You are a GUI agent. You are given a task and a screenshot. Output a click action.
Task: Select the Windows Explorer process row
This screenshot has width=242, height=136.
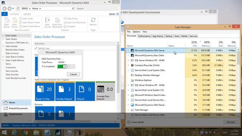click(x=181, y=80)
